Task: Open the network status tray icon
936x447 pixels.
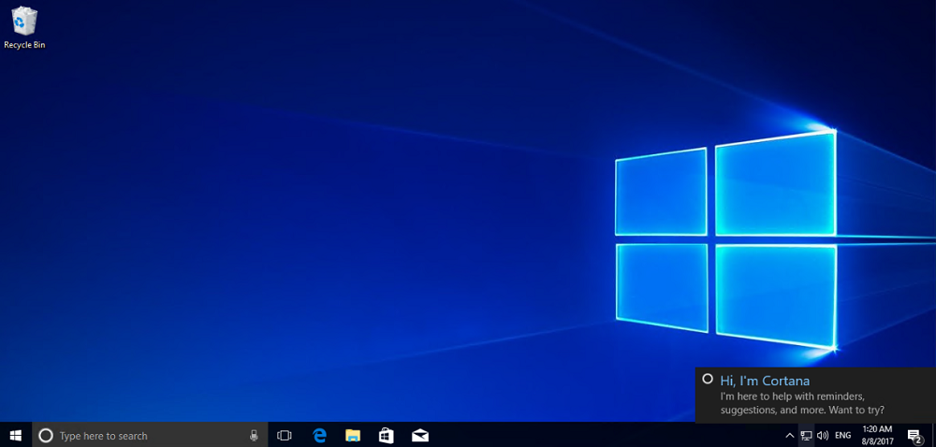Action: (x=806, y=436)
